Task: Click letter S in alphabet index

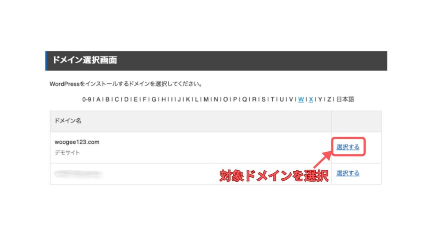Action: pos(264,99)
